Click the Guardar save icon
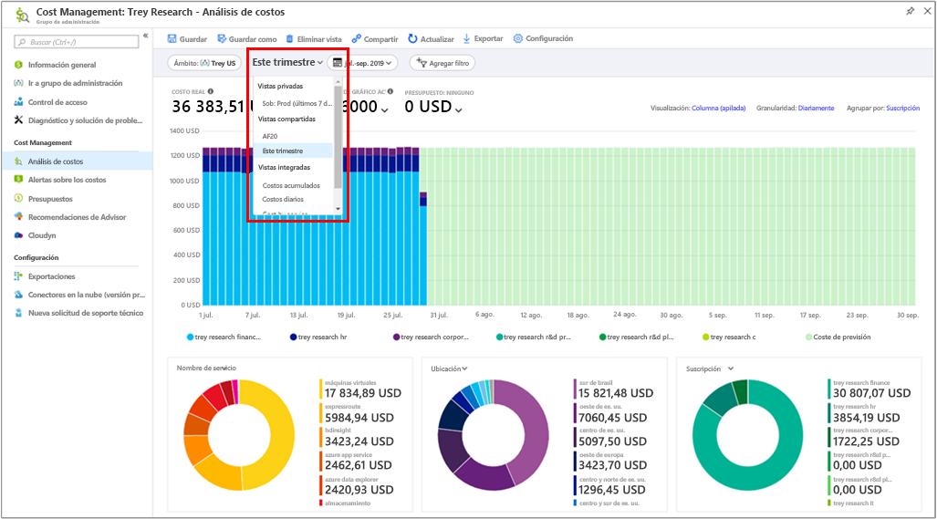 (x=172, y=39)
